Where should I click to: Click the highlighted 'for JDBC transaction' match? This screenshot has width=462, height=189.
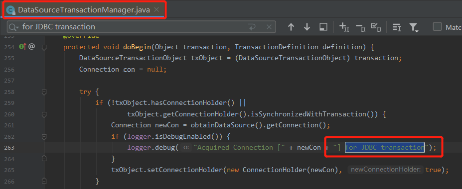pyautogui.click(x=385, y=147)
